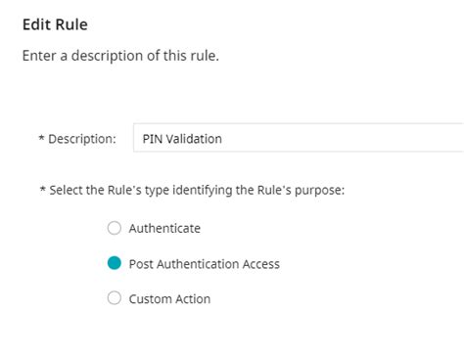Click the "Edit Rule" heading
464x357 pixels.
pos(55,24)
